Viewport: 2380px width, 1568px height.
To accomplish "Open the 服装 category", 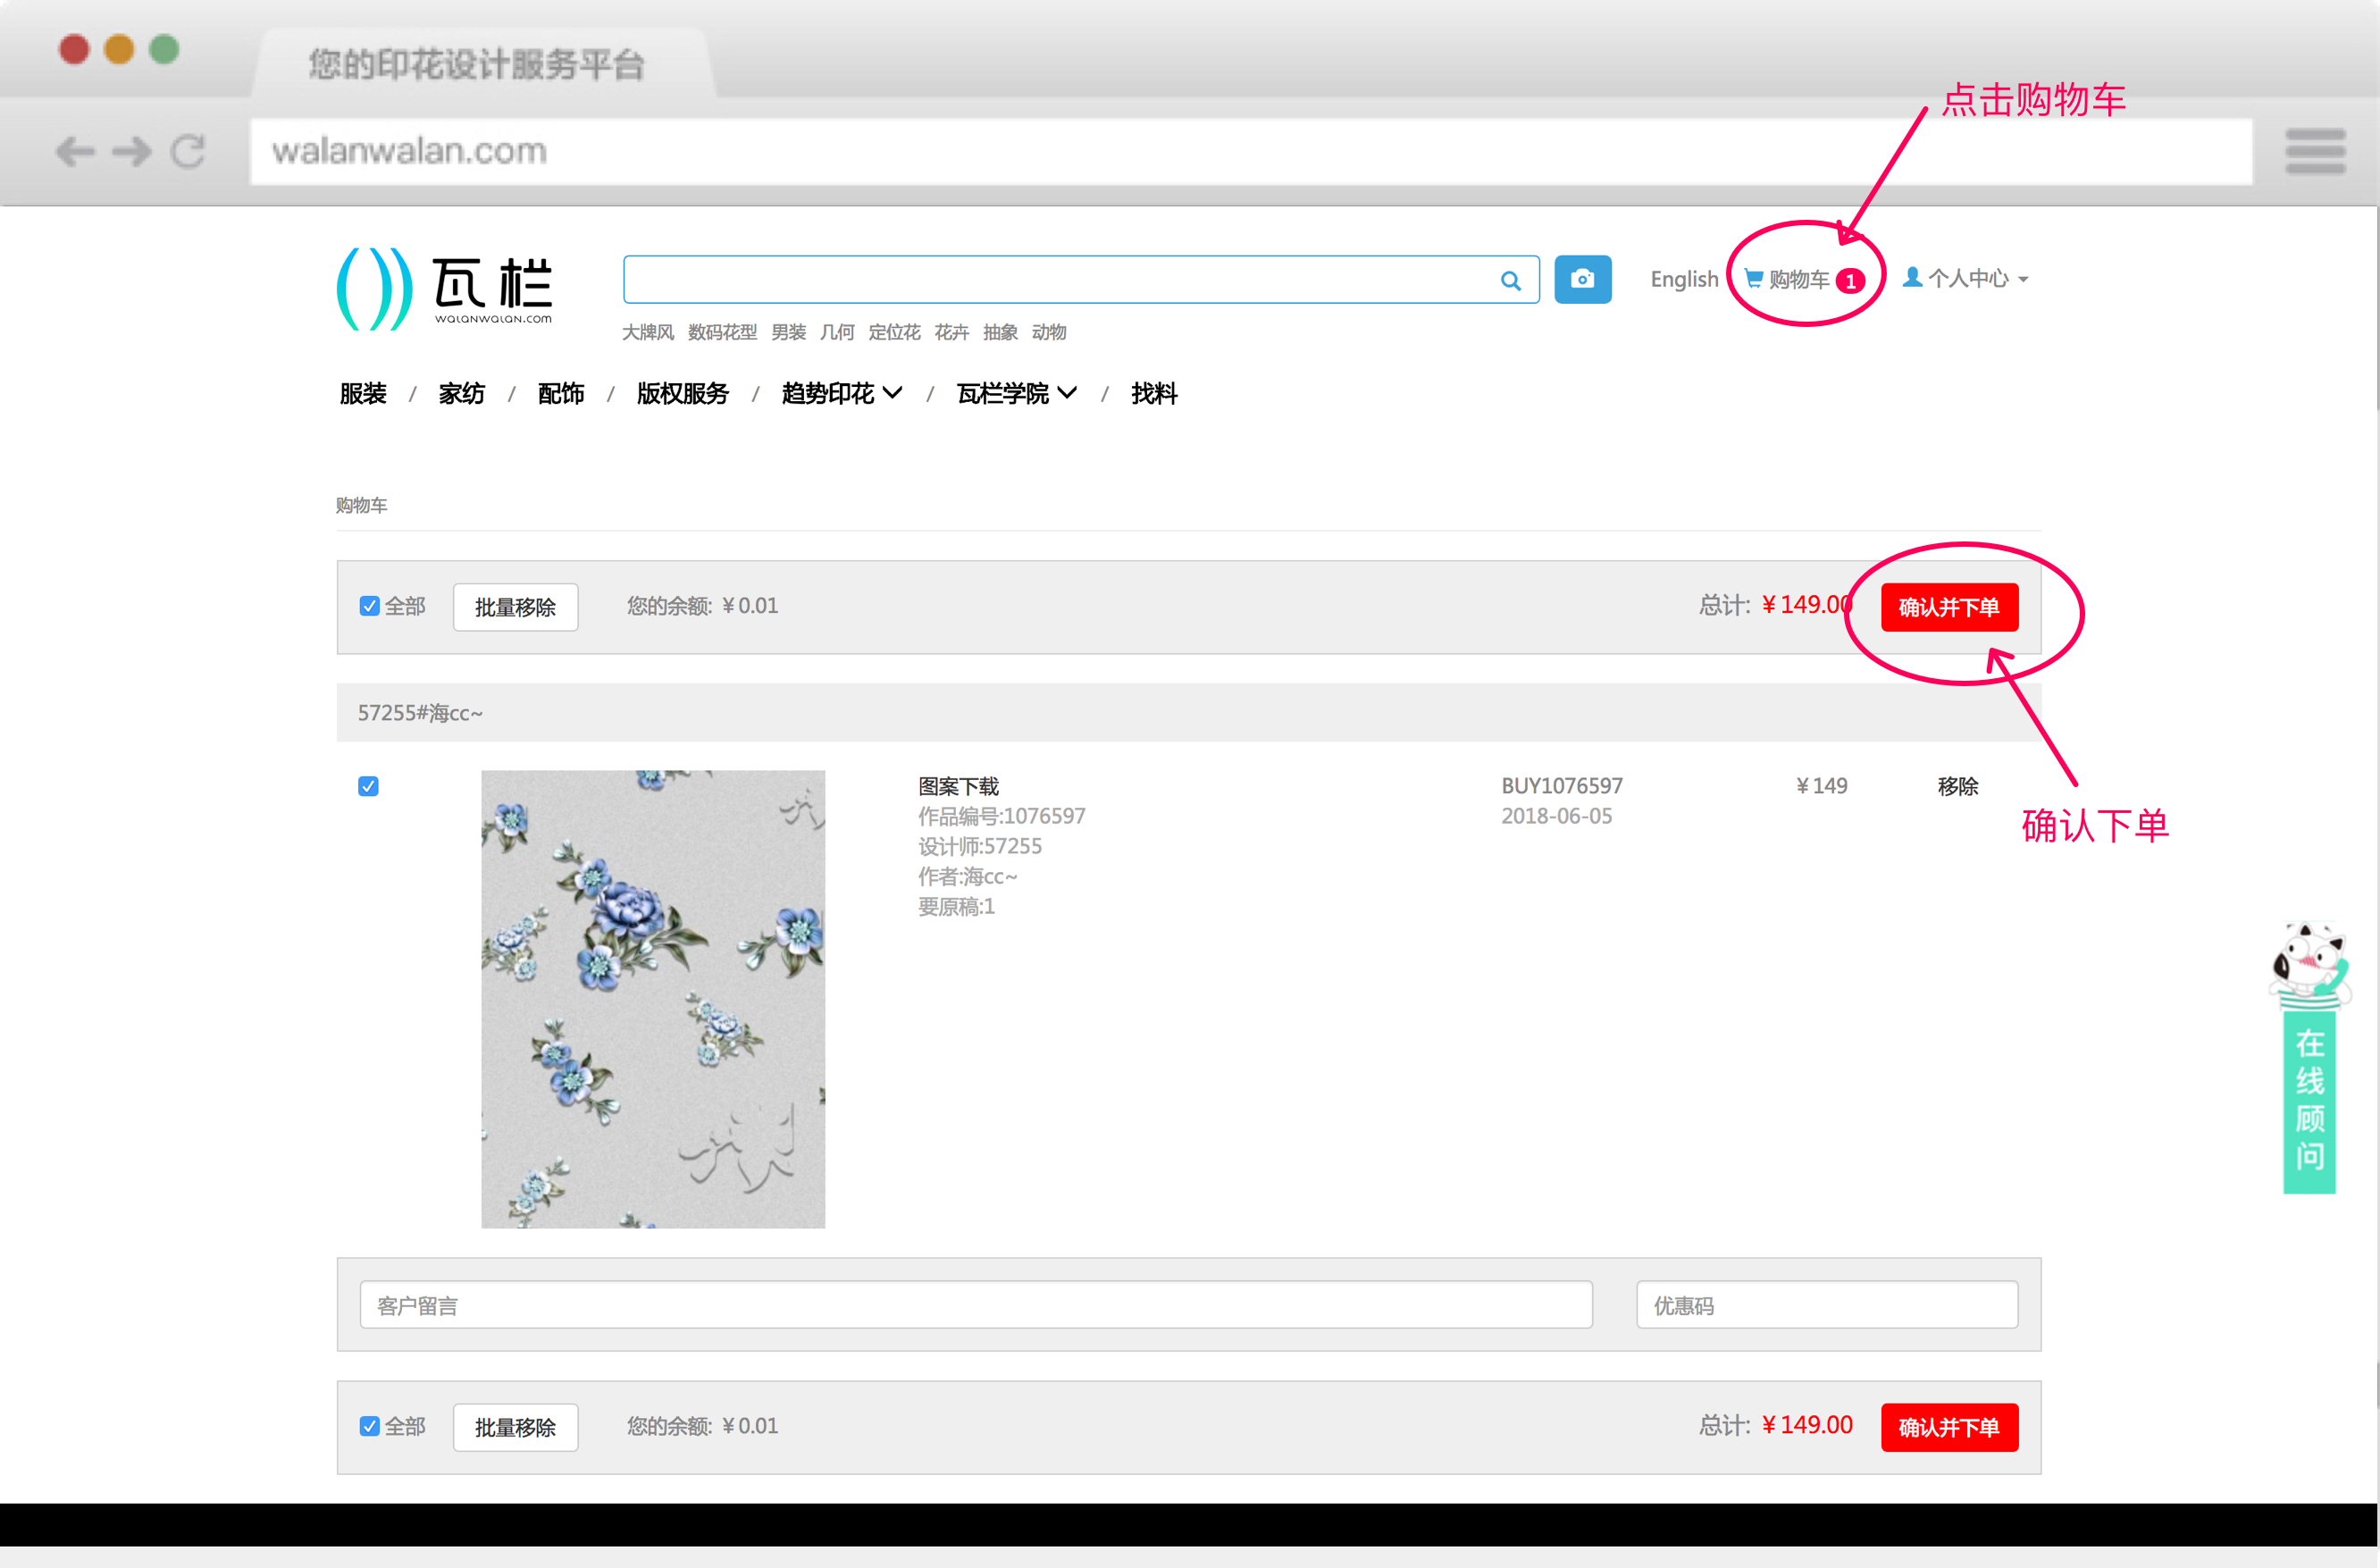I will (x=363, y=394).
